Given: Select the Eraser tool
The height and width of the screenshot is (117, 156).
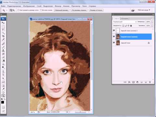Looking at the screenshot, I should (x=3, y=57).
